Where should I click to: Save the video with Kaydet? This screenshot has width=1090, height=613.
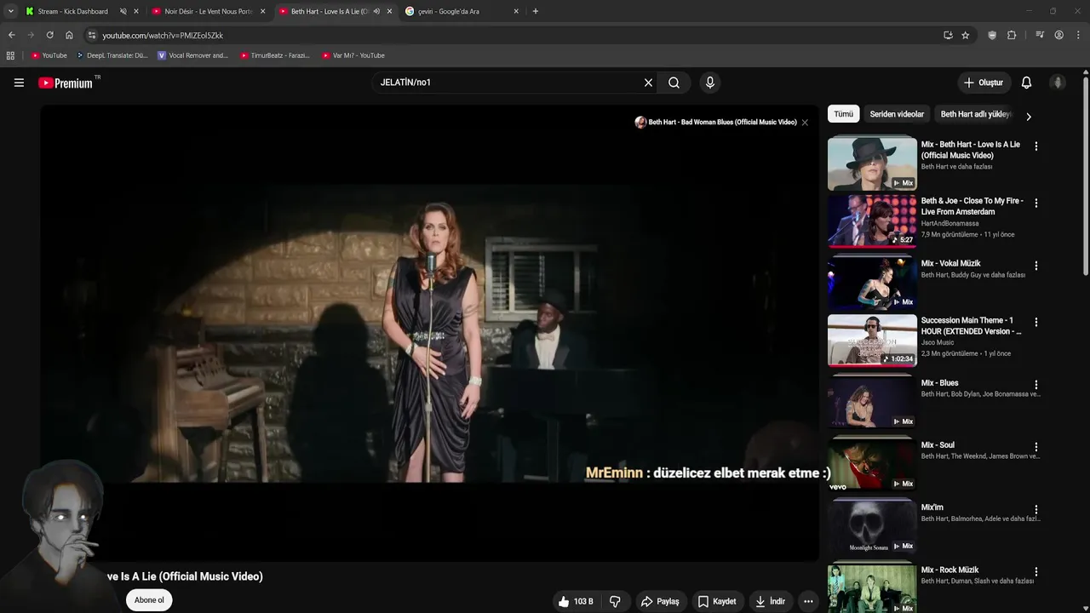[717, 601]
